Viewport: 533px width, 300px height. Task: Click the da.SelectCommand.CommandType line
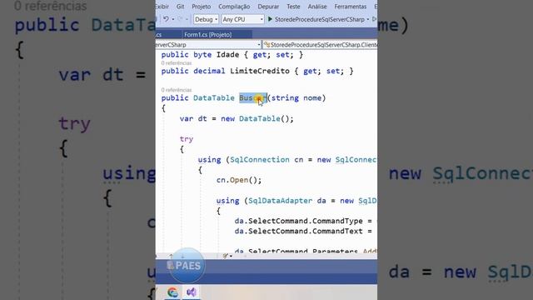click(303, 221)
